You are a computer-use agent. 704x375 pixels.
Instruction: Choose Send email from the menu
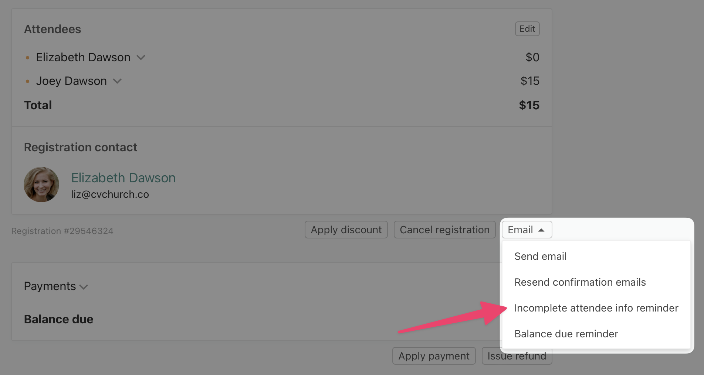(x=540, y=256)
